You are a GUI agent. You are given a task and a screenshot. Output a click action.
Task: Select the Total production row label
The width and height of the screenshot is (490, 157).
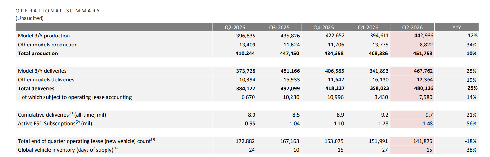38,53
